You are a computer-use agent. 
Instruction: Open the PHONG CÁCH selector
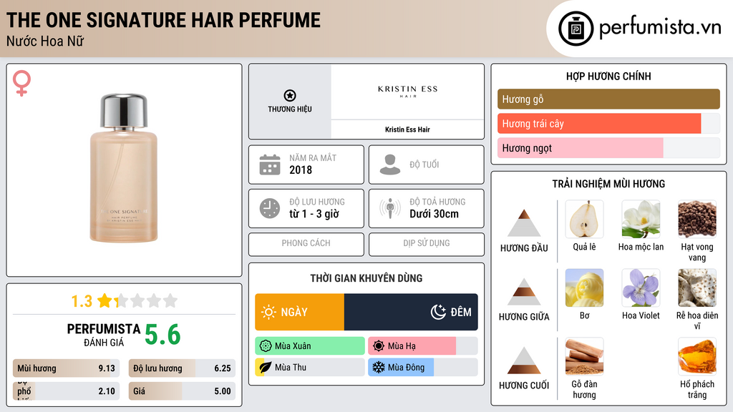304,244
